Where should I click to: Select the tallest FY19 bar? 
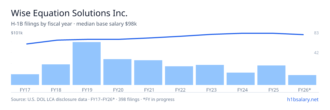tap(87, 64)
